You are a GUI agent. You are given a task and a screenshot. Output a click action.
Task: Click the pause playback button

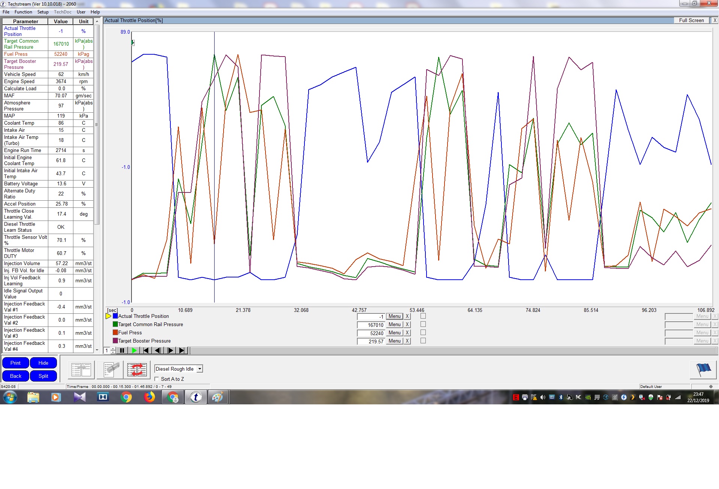coord(122,350)
